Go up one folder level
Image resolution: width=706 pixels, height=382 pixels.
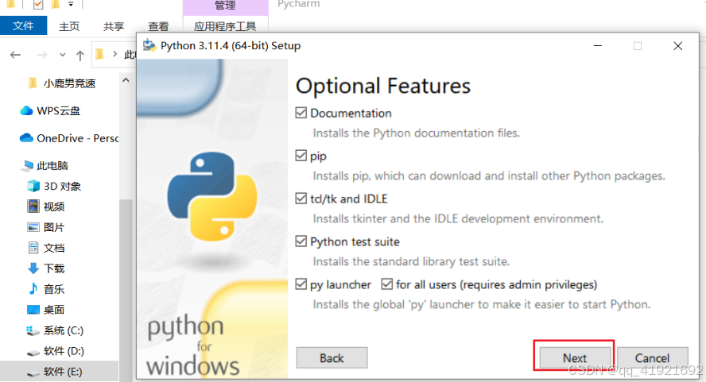point(80,56)
